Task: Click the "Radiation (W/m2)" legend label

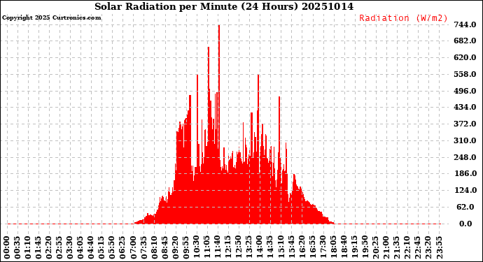Action: click(403, 18)
